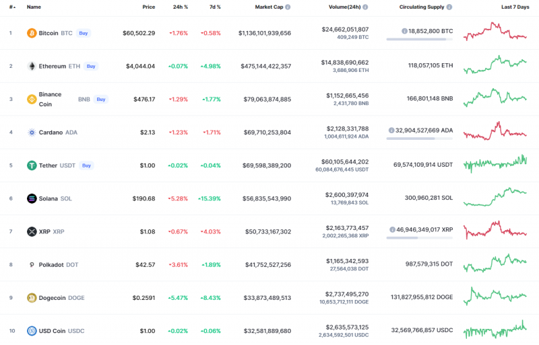Open the Dogecoin name link
This screenshot has height=345, width=539.
52,298
